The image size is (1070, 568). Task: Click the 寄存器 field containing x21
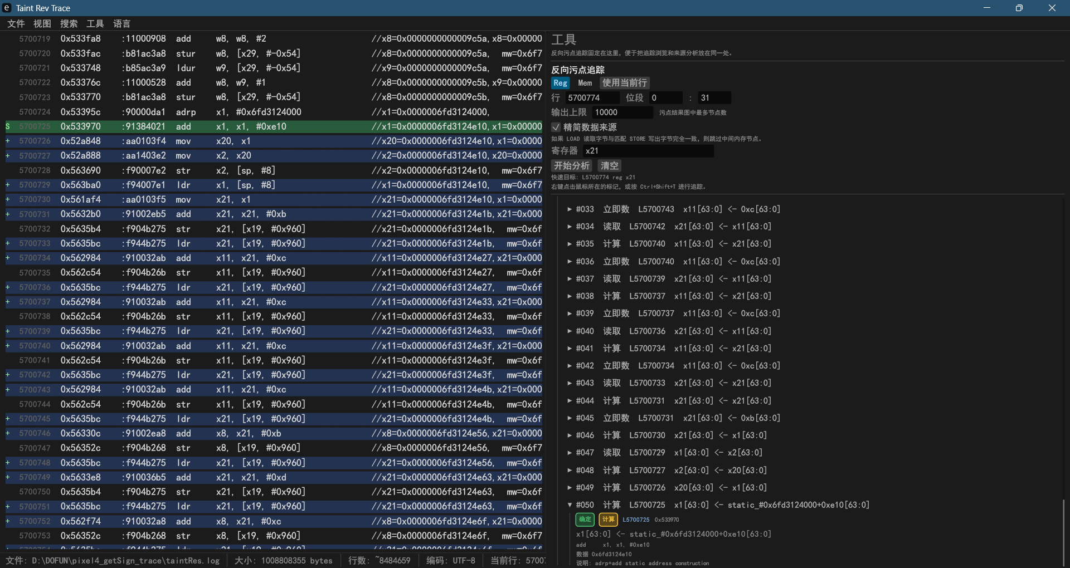[x=648, y=151]
